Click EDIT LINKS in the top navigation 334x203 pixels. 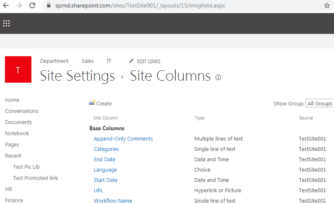148,61
